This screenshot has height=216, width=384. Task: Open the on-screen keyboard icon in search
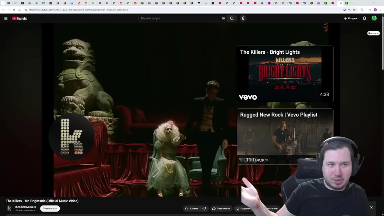pyautogui.click(x=223, y=18)
